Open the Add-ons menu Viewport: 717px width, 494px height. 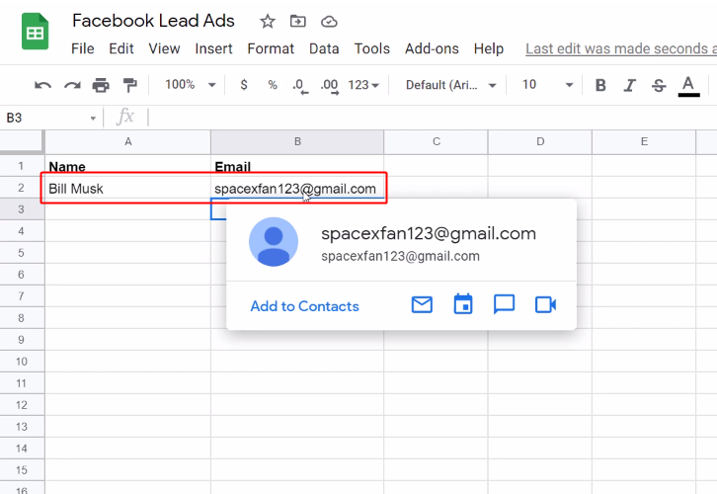coord(432,48)
